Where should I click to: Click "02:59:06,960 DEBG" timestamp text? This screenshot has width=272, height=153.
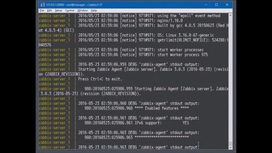119,104
